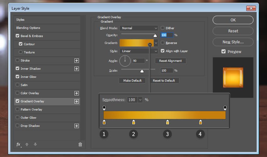Click plus icon next to Color Overlay

click(x=77, y=93)
